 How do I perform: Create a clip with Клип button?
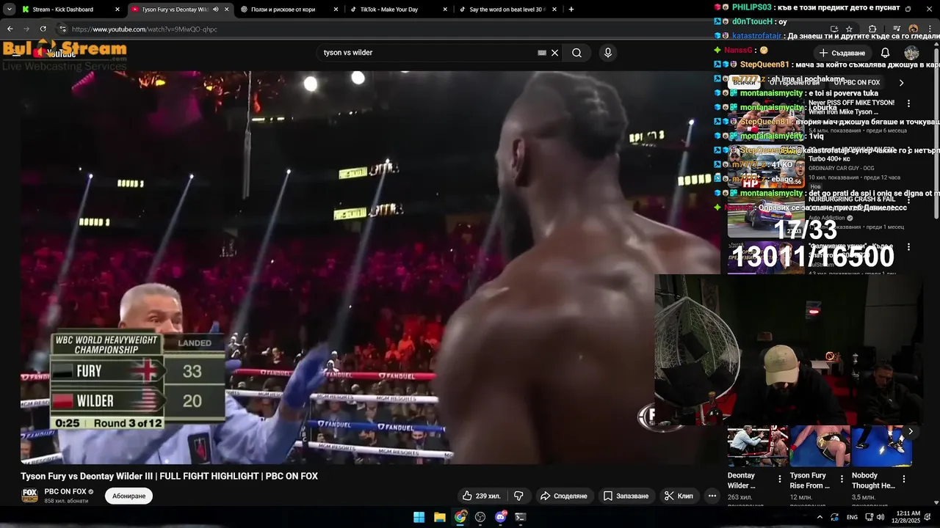[x=679, y=496]
